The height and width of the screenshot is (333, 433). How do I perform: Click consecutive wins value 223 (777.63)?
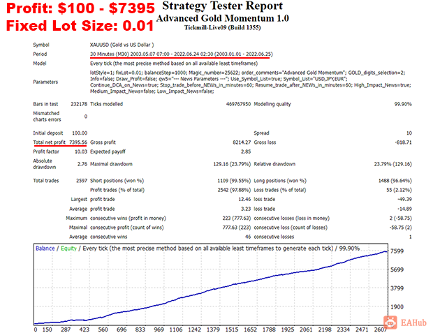pos(237,218)
